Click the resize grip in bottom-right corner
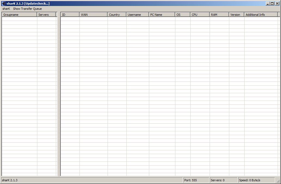The image size is (281, 184). tap(278, 181)
